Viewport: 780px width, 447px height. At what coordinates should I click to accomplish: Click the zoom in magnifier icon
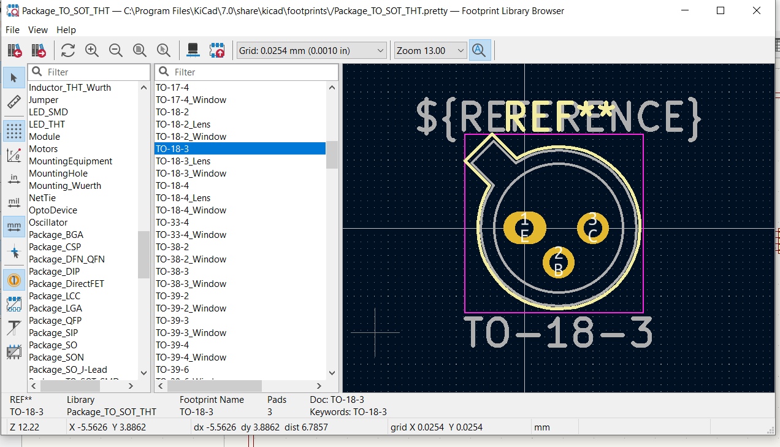[x=92, y=50]
